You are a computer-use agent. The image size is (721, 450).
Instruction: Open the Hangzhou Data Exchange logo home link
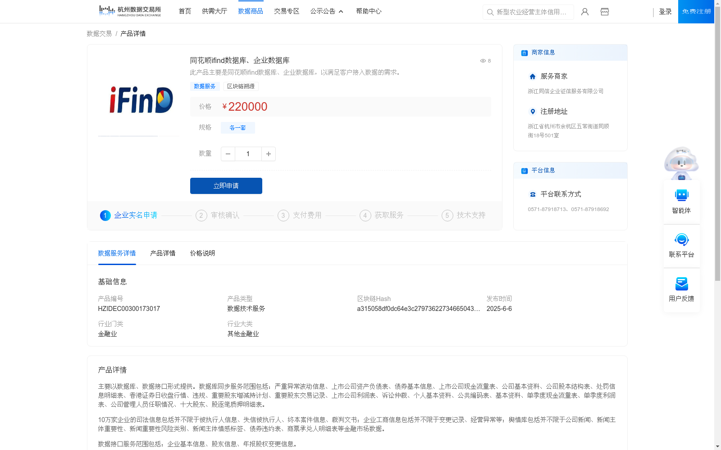pos(130,11)
